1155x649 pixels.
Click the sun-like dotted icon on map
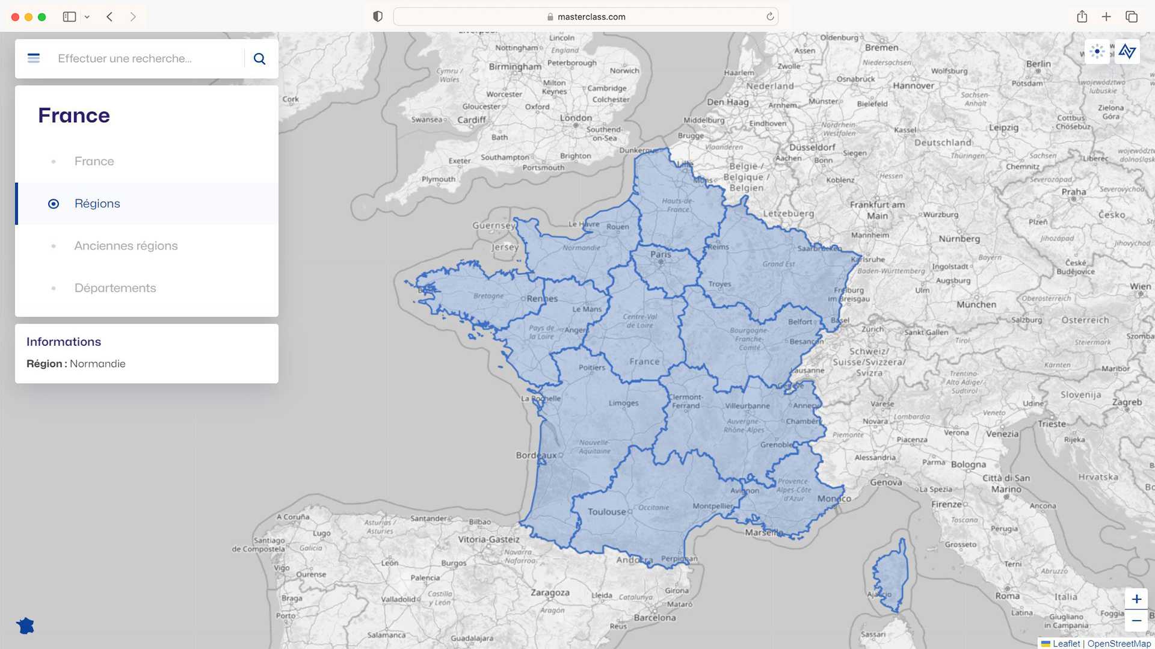coord(1097,52)
